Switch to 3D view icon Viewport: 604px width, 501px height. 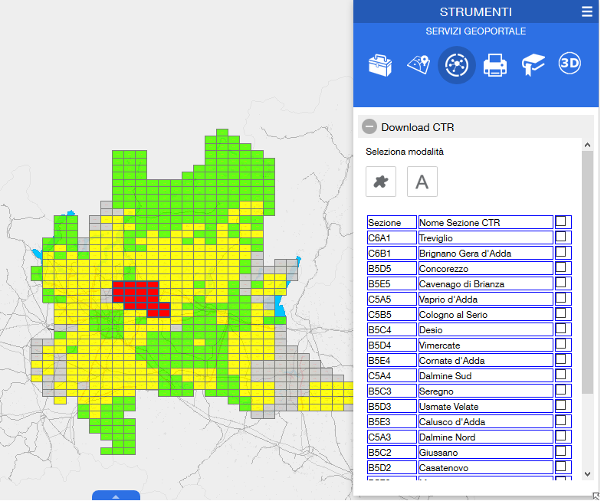[x=570, y=64]
